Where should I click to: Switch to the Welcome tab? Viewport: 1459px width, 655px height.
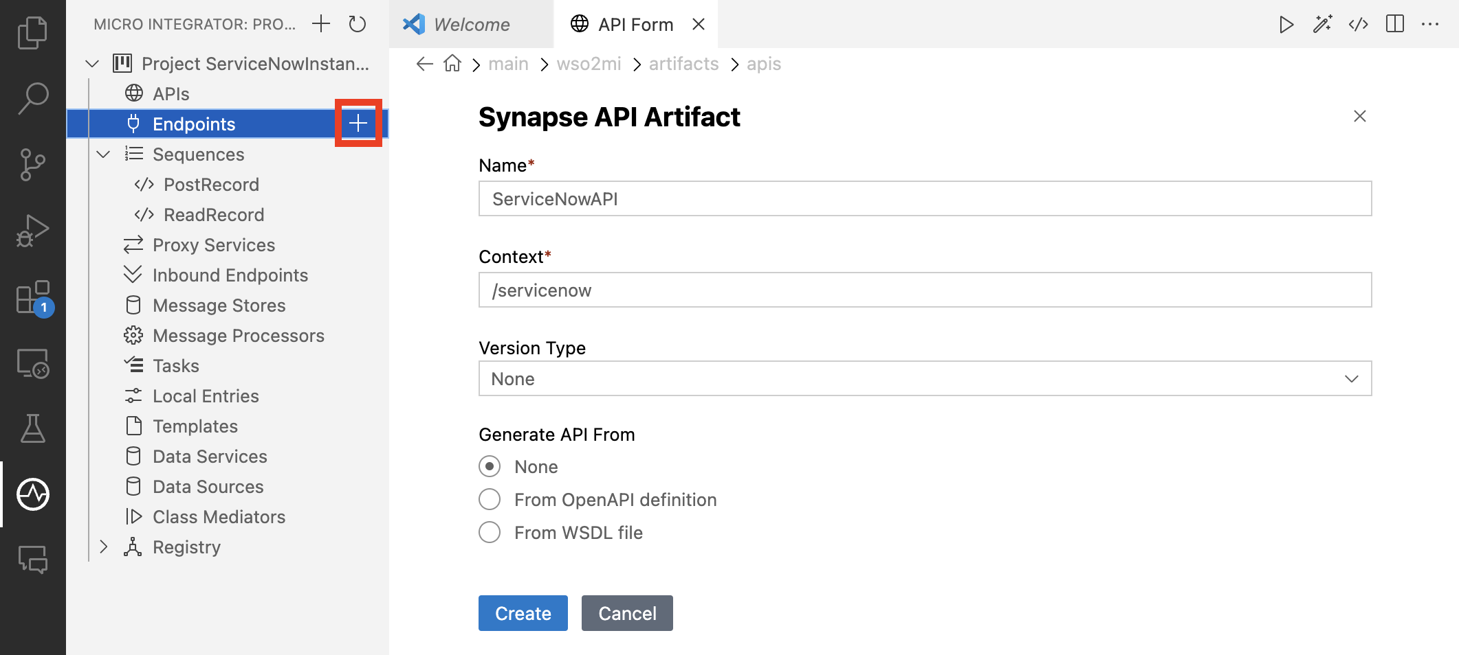pos(471,25)
